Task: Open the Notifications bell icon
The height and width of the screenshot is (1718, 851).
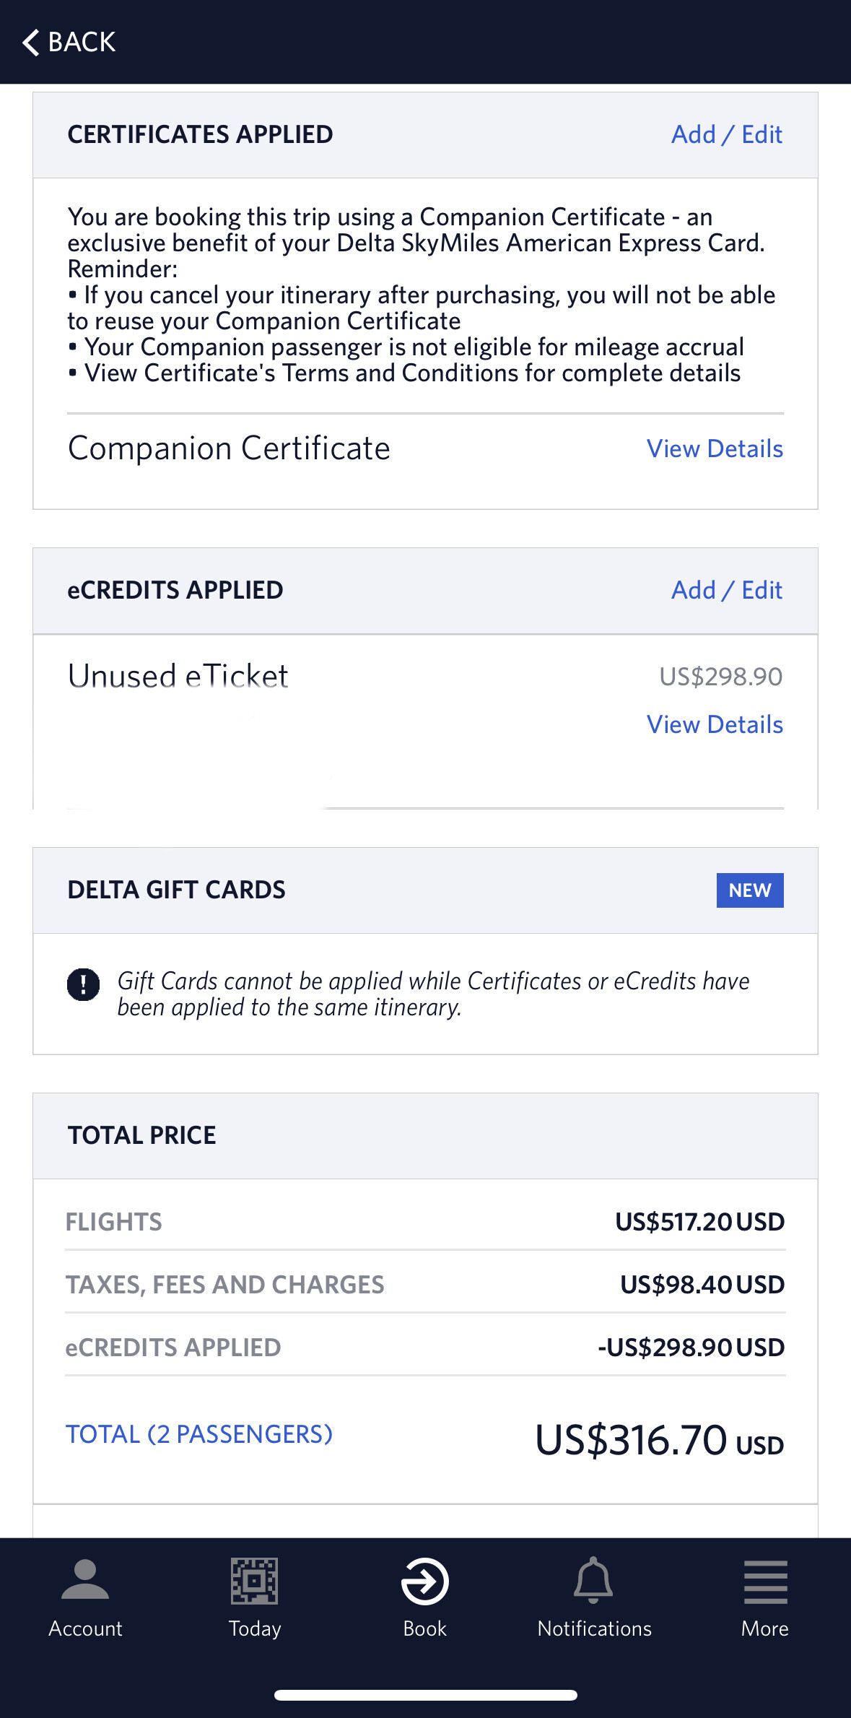Action: point(593,1581)
